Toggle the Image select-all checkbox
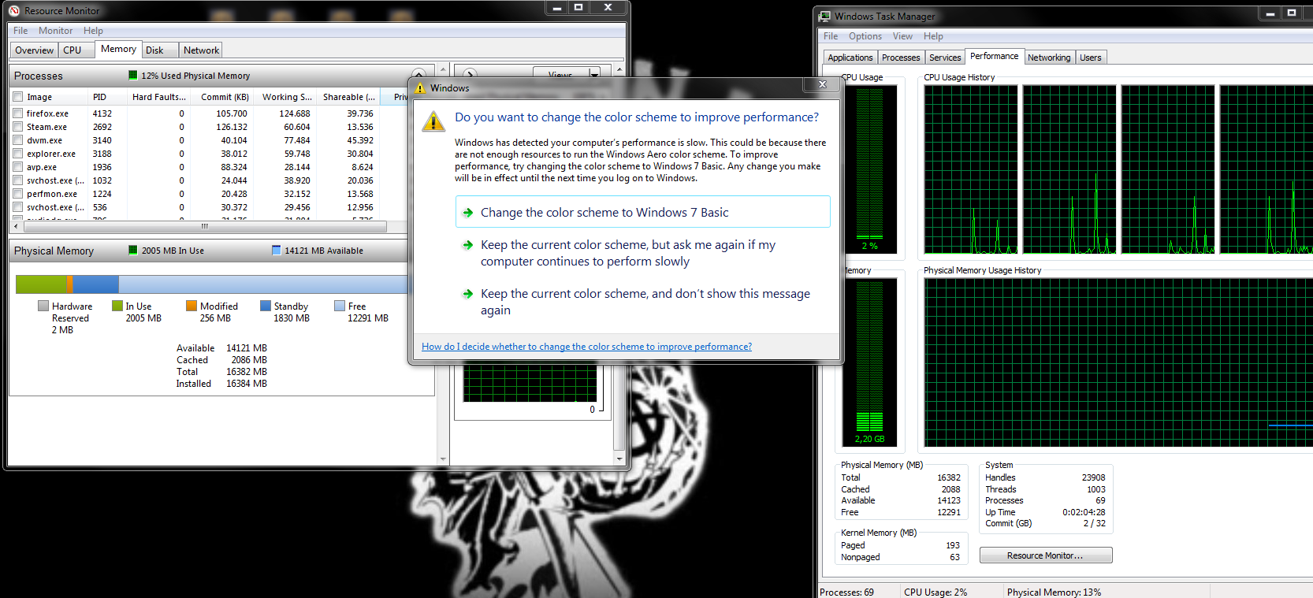 point(18,97)
